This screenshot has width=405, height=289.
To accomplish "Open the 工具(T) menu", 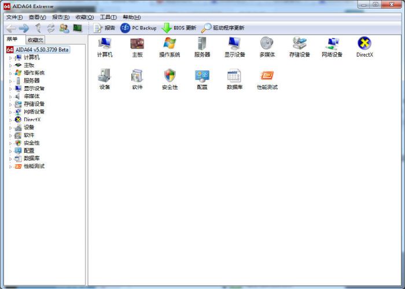I will 108,17.
